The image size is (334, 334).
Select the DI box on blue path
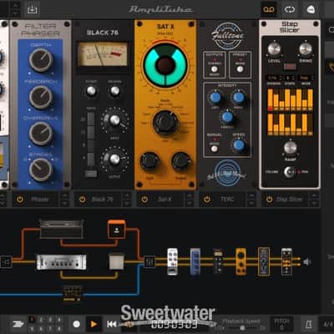coord(72,293)
